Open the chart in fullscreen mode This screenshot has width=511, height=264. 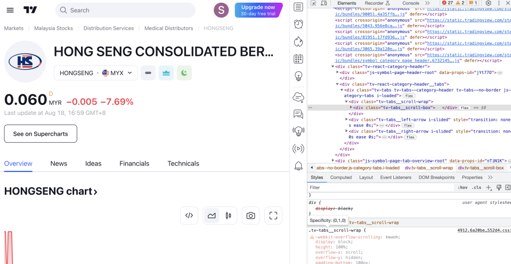(x=273, y=216)
